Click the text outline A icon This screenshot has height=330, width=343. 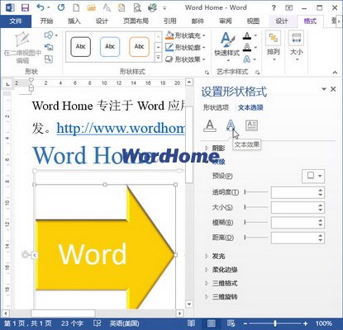pos(247,47)
